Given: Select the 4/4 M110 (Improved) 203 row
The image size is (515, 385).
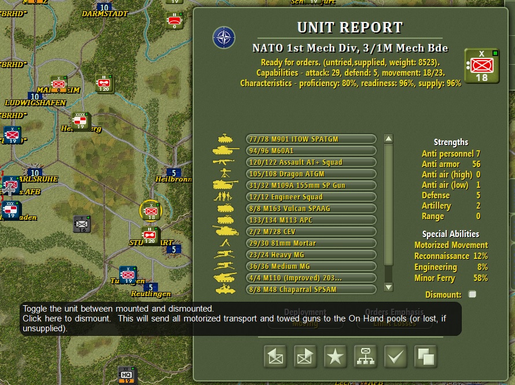Looking at the screenshot, I should click(311, 277).
